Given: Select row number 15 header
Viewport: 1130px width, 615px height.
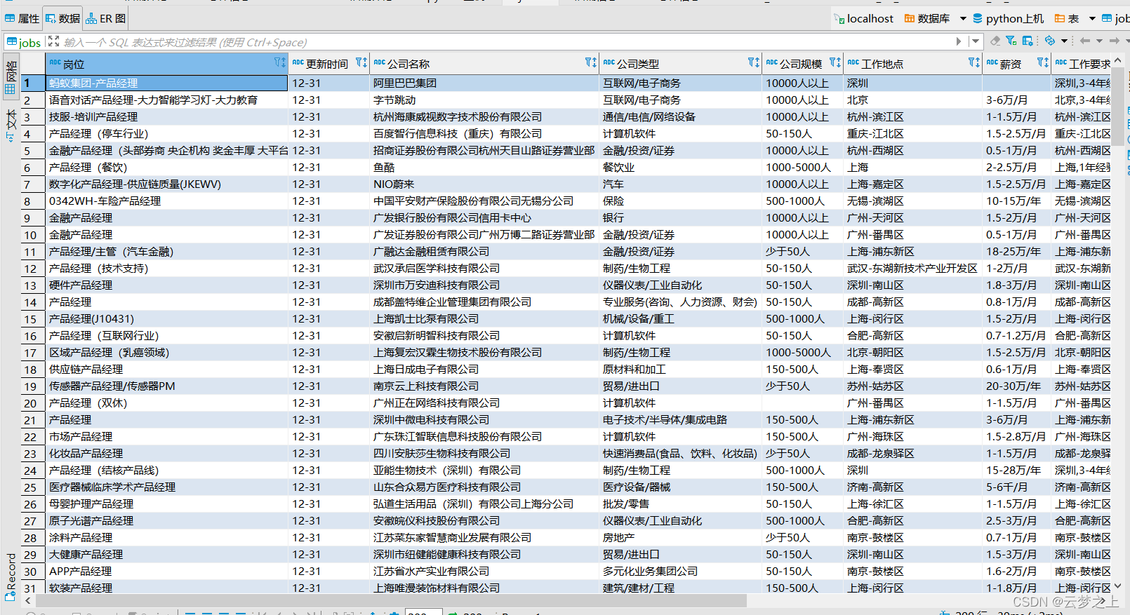Looking at the screenshot, I should point(33,319).
